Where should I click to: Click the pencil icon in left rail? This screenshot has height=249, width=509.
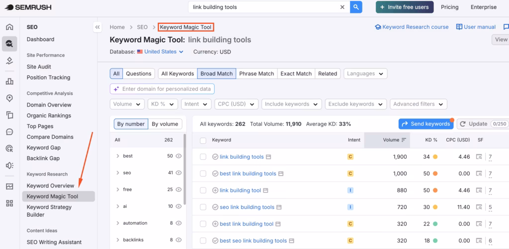pos(10,61)
